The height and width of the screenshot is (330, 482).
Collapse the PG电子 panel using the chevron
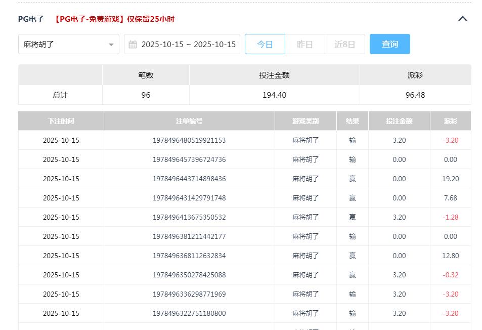462,18
